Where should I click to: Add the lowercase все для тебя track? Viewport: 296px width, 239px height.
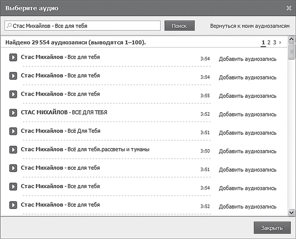point(247,170)
